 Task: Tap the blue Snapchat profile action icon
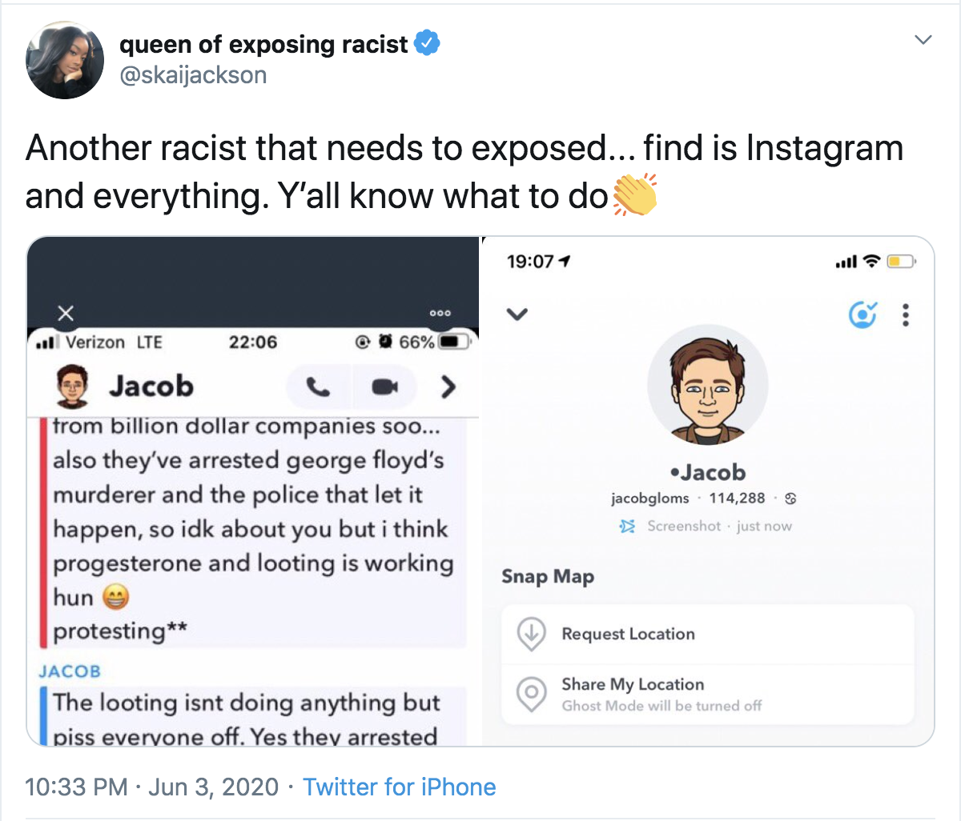coord(862,315)
